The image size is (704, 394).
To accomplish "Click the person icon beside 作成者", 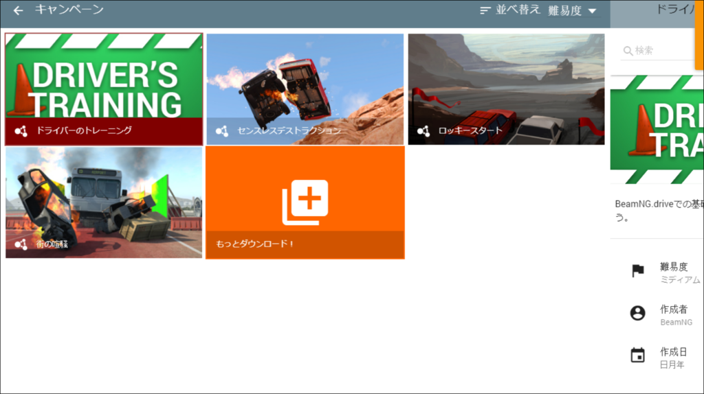I will (637, 313).
